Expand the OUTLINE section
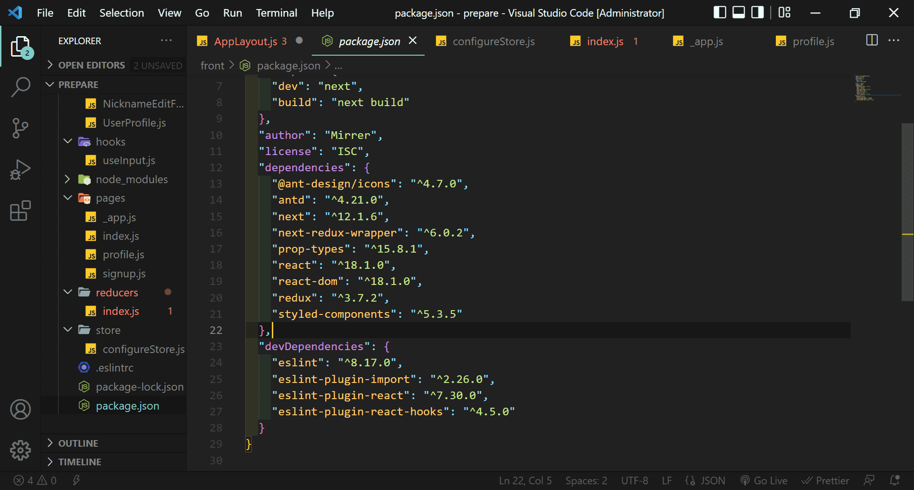This screenshot has width=914, height=490. point(78,443)
